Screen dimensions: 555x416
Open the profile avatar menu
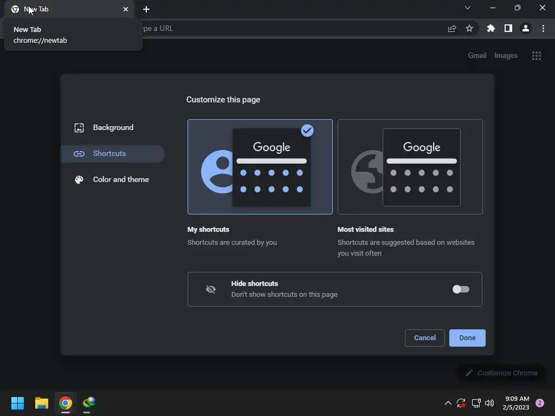coord(525,28)
